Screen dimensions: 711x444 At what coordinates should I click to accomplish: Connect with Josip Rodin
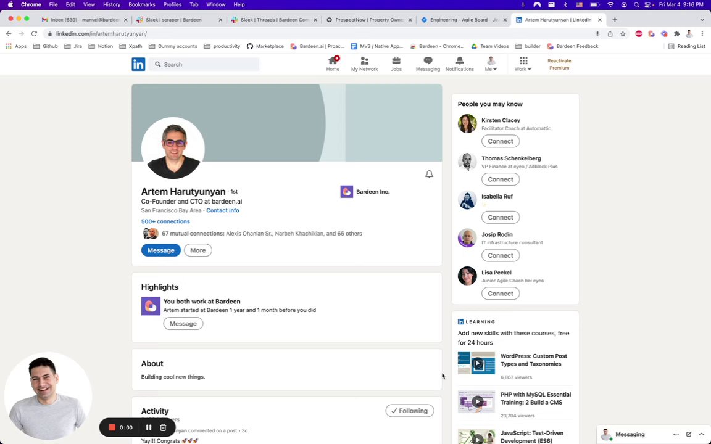tap(501, 255)
